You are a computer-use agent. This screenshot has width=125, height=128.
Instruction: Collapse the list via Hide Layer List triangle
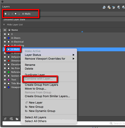click(x=4, y=25)
